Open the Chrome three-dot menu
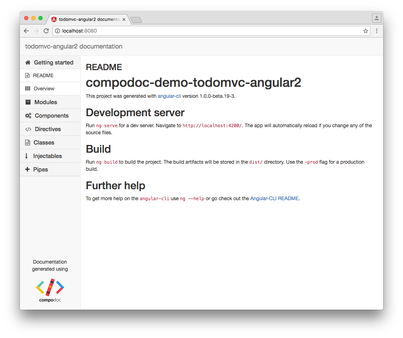This screenshot has height=338, width=403. [377, 31]
